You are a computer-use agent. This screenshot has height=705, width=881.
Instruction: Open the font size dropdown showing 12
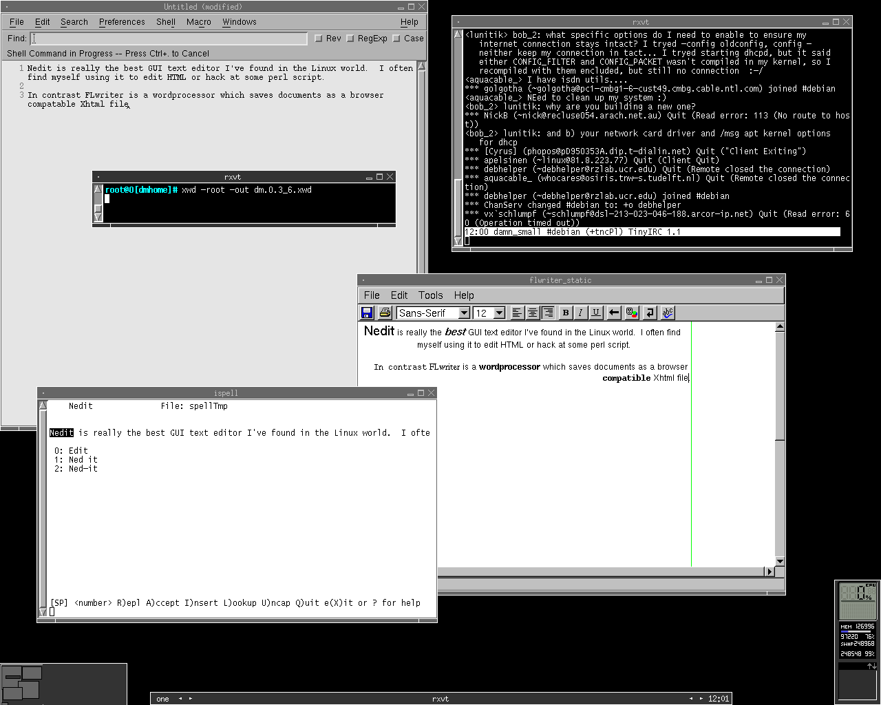coord(500,313)
